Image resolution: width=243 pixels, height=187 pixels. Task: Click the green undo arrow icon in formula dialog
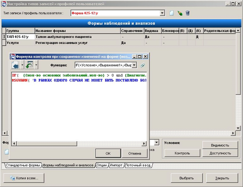pos(30,65)
